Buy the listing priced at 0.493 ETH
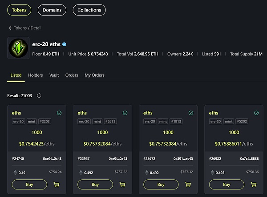 tap(227, 185)
